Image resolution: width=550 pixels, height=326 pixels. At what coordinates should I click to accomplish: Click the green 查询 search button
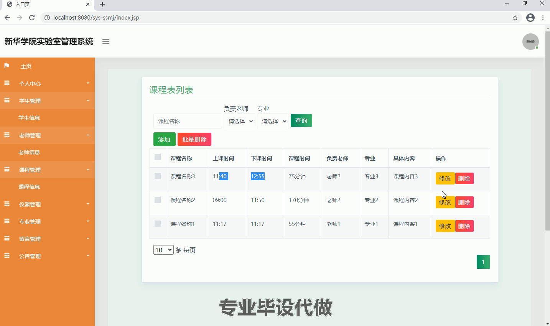pos(301,120)
